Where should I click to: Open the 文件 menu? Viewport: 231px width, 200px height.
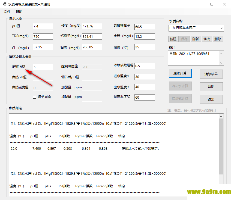pyautogui.click(x=7, y=12)
